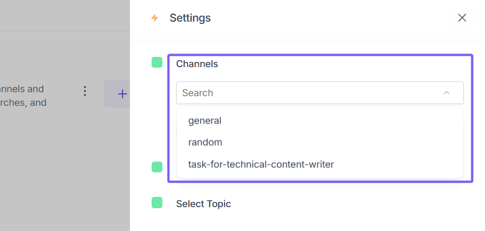Click the lightning bolt icon beside Settings
The image size is (485, 231).
point(154,18)
